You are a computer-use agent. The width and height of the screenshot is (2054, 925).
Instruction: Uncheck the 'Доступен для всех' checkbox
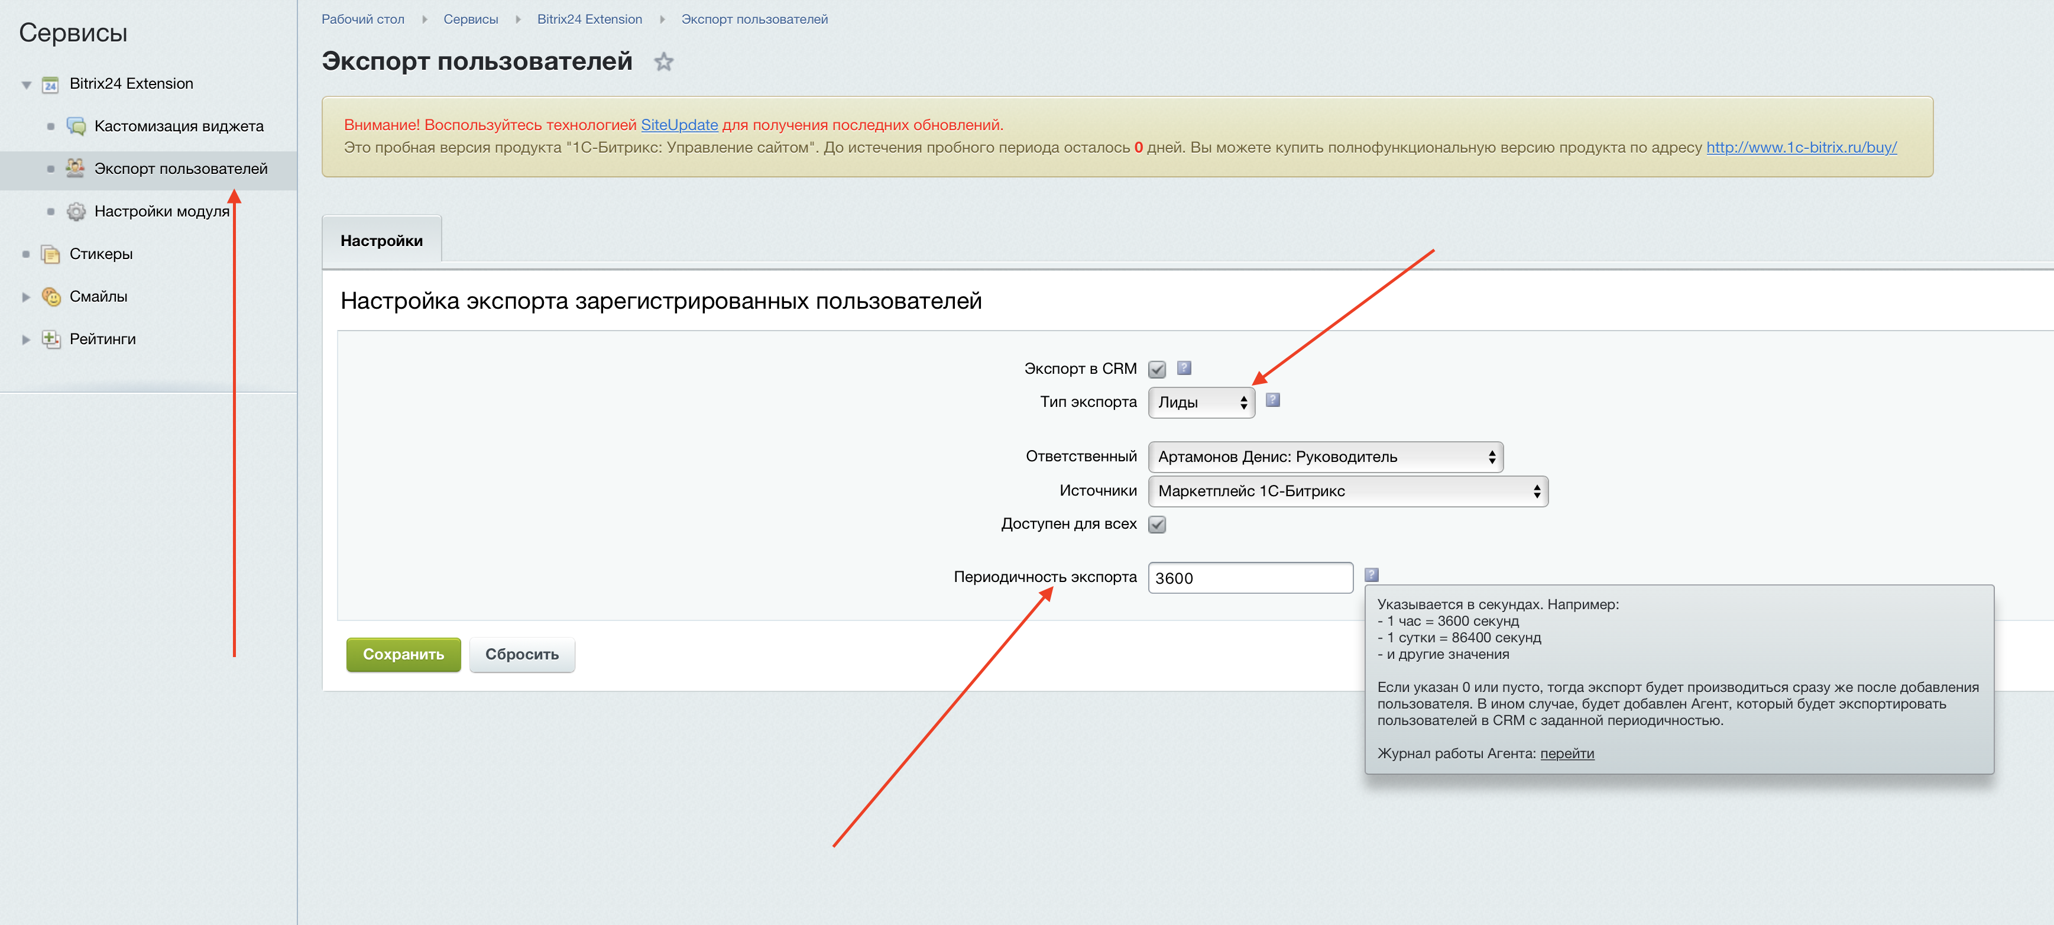1157,525
